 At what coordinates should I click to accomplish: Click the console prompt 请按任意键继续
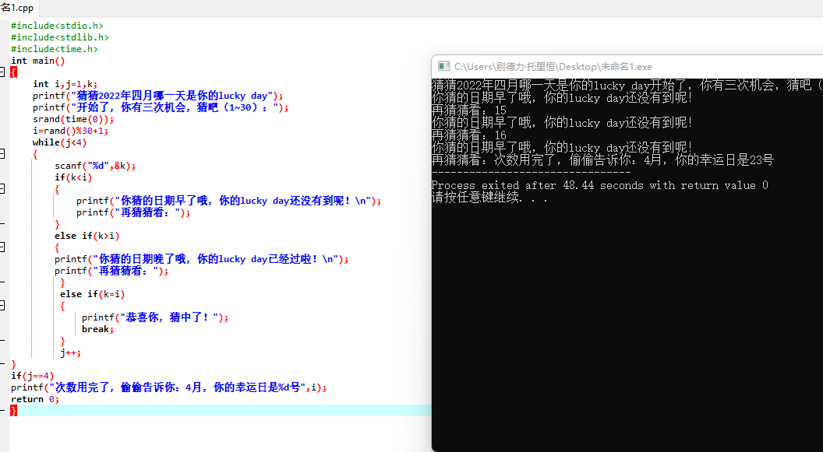[x=489, y=198]
